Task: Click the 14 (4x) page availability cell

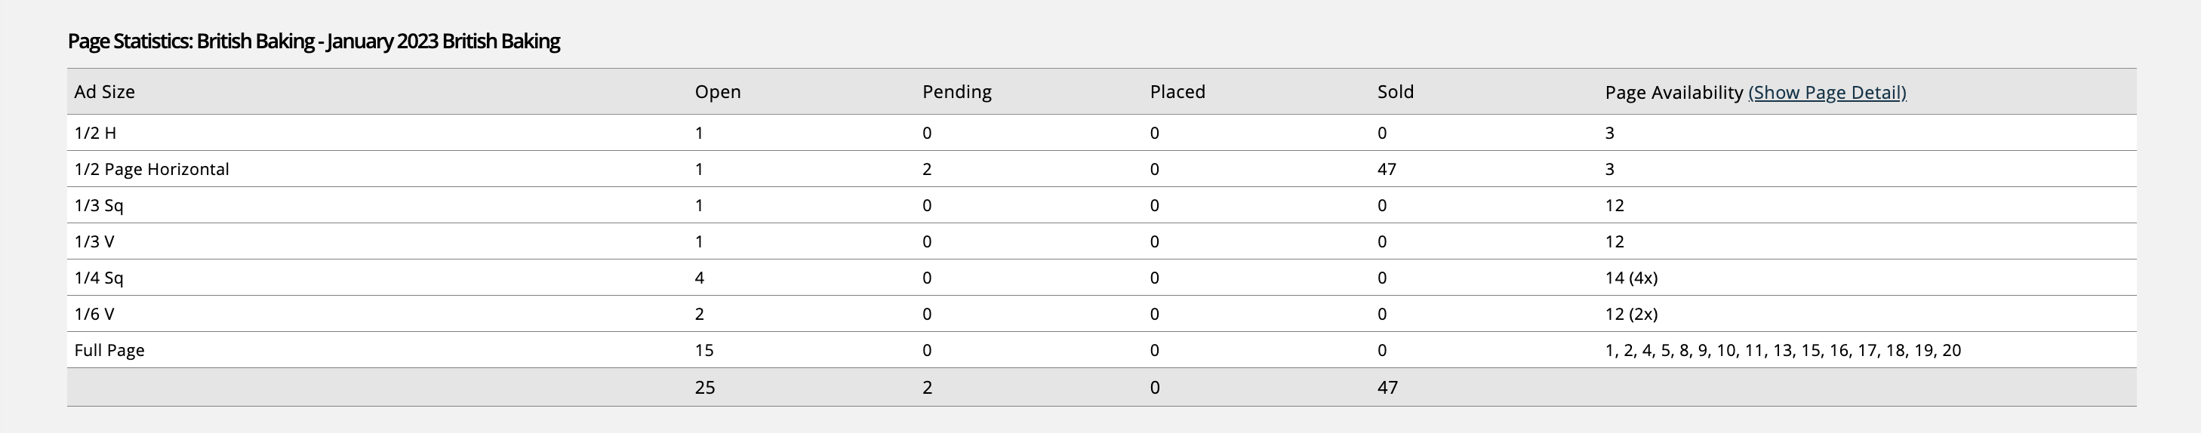Action: pos(1630,278)
